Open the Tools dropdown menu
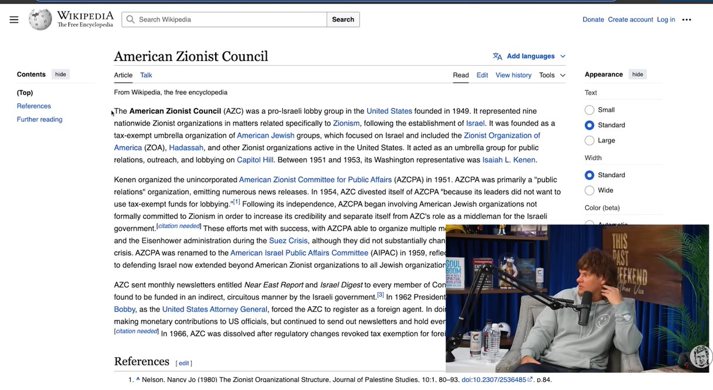The image size is (713, 390). (552, 75)
